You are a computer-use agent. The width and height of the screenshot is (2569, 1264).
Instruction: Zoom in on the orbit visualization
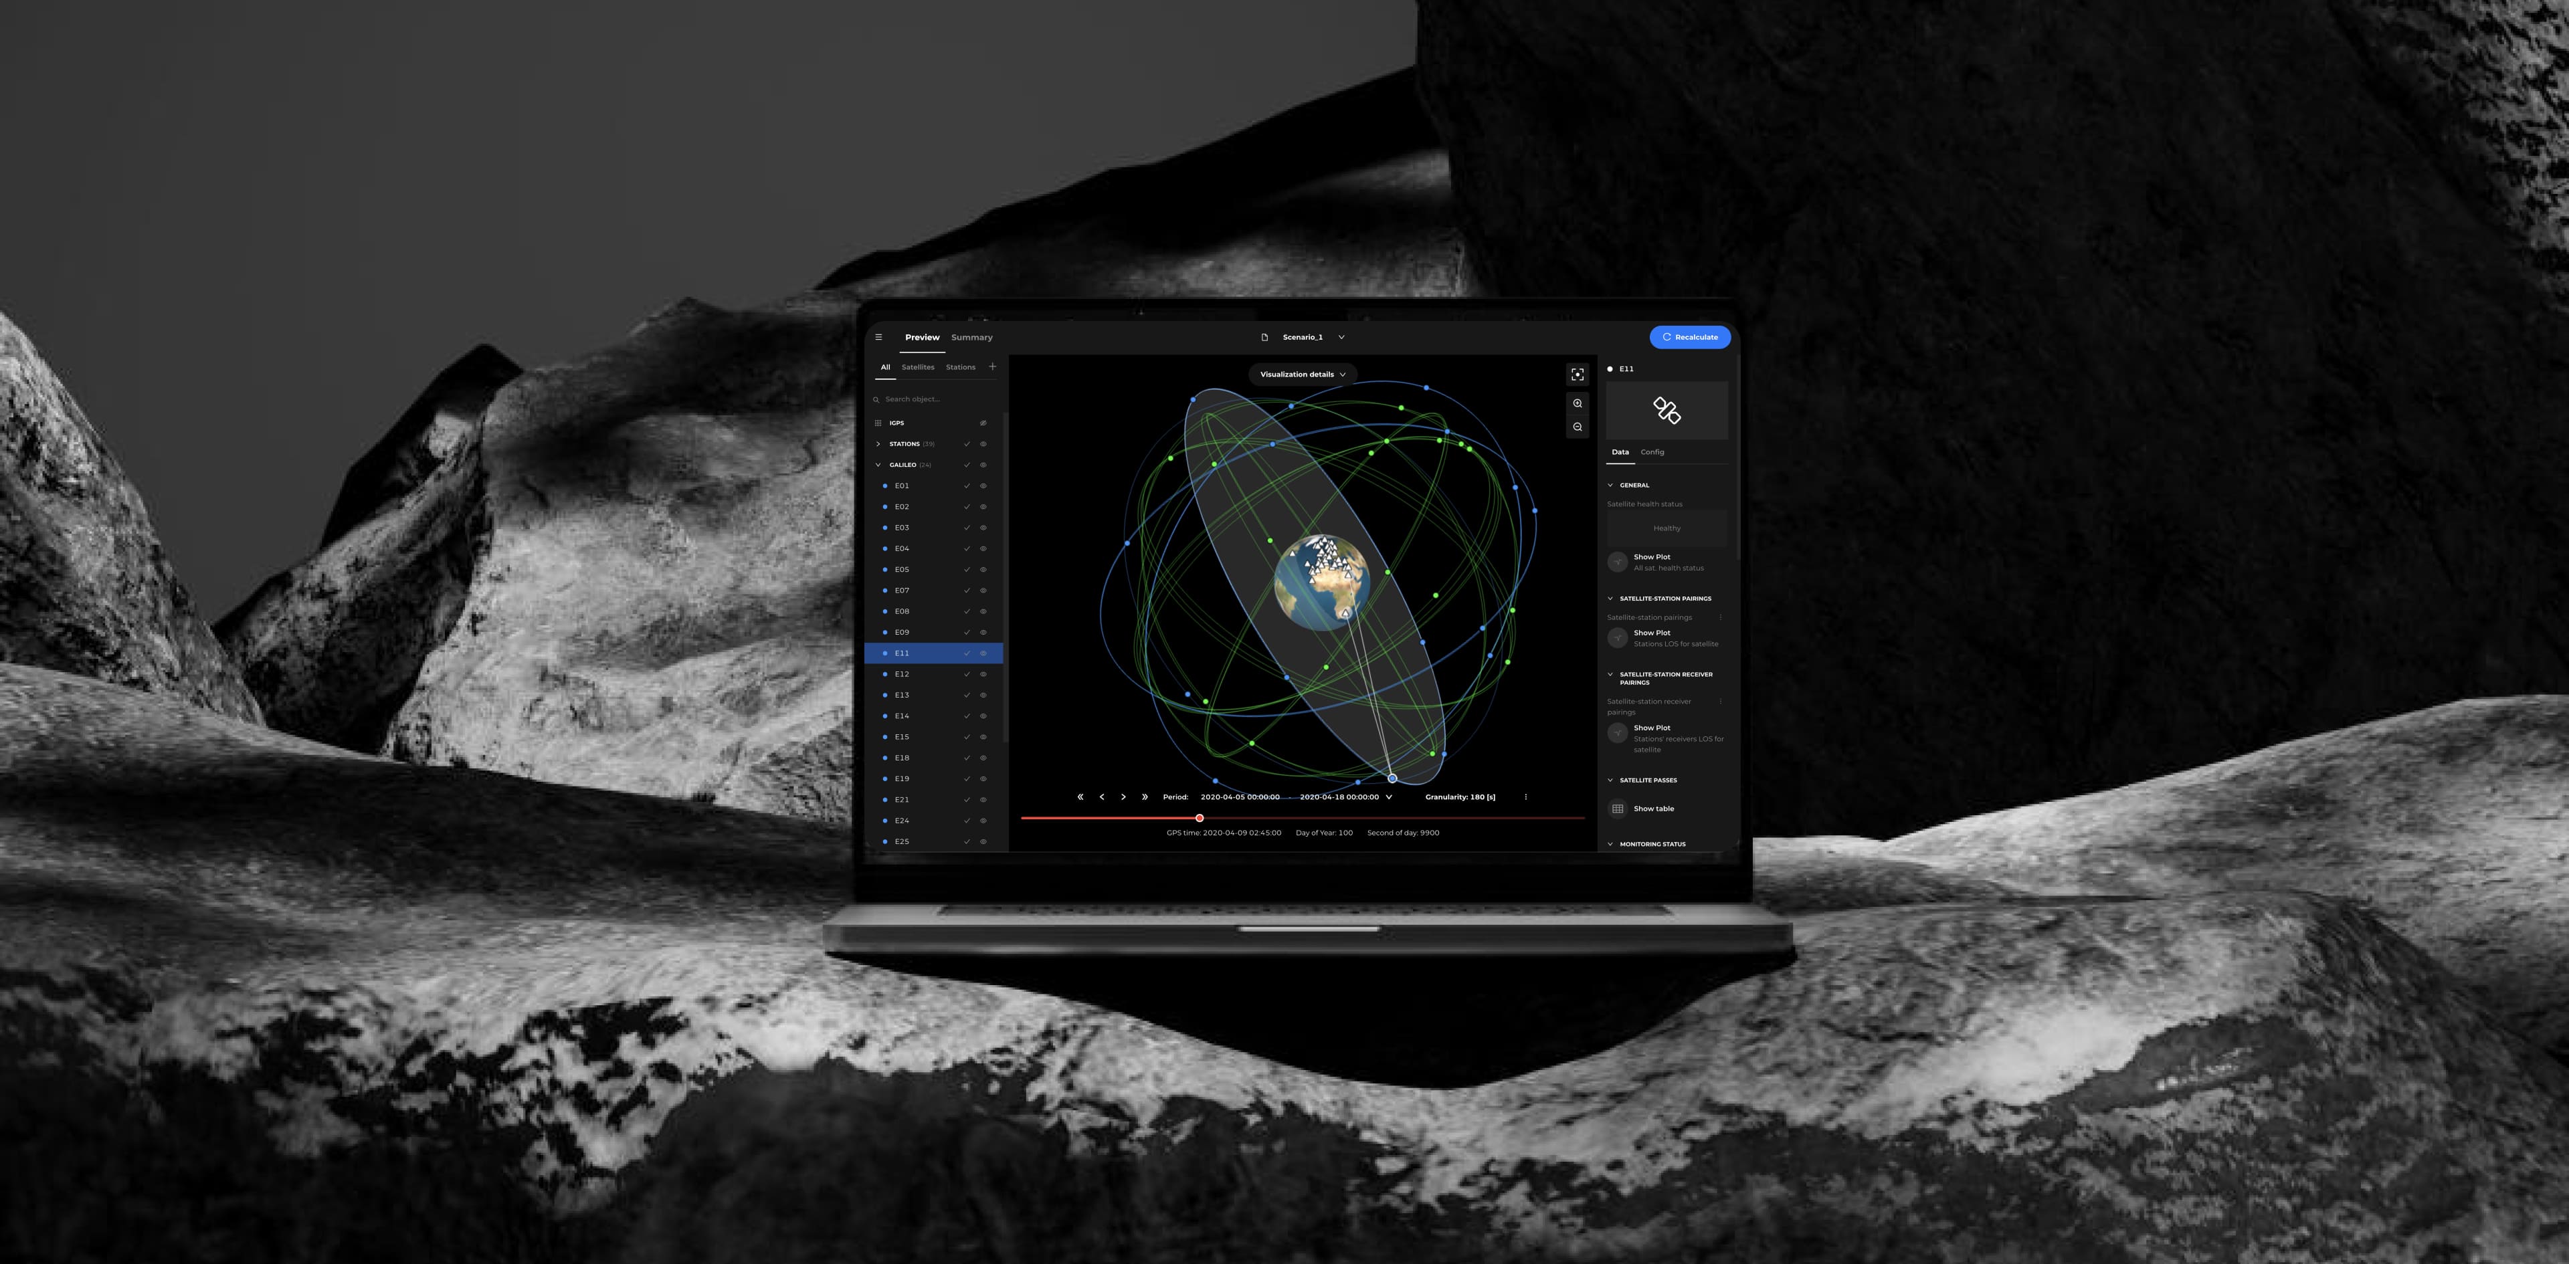point(1577,404)
